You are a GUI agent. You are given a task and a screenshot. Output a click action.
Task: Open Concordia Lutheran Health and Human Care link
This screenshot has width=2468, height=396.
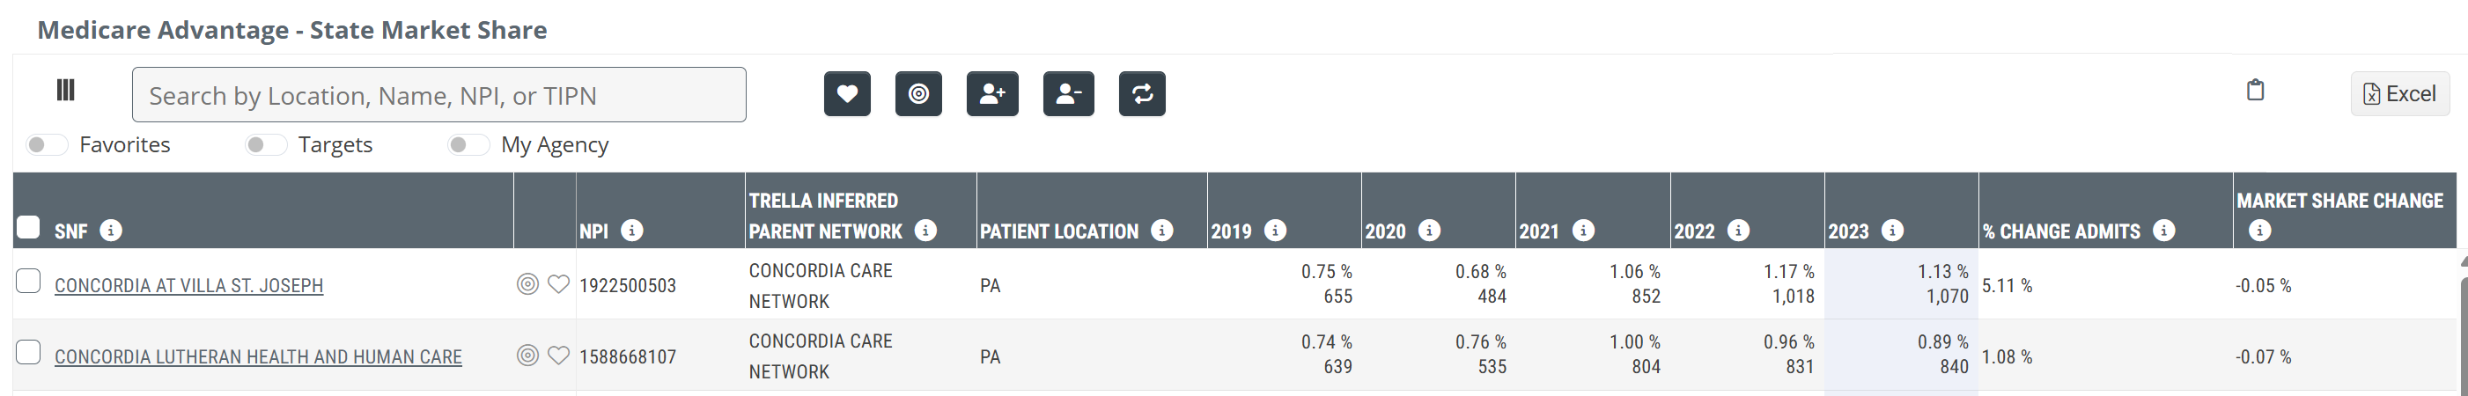pos(258,356)
